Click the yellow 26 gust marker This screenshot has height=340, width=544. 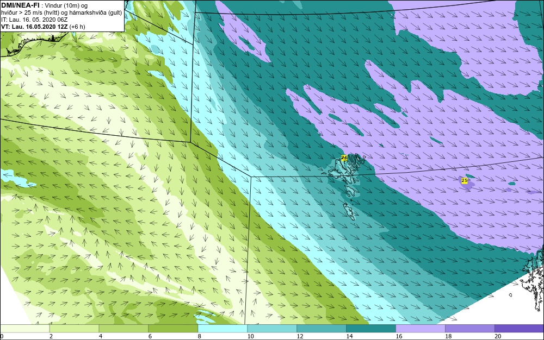pyautogui.click(x=344, y=158)
